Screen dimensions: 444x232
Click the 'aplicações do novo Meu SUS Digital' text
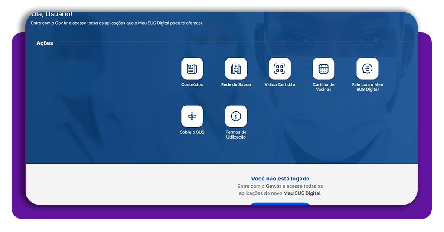pyautogui.click(x=280, y=193)
